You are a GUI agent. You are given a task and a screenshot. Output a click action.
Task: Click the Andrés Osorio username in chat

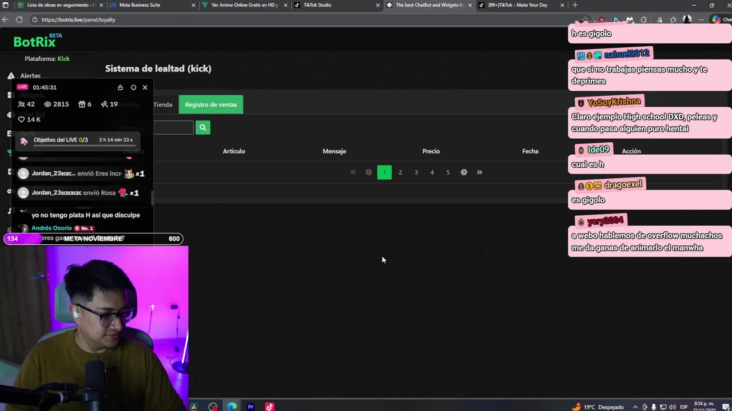pyautogui.click(x=51, y=228)
